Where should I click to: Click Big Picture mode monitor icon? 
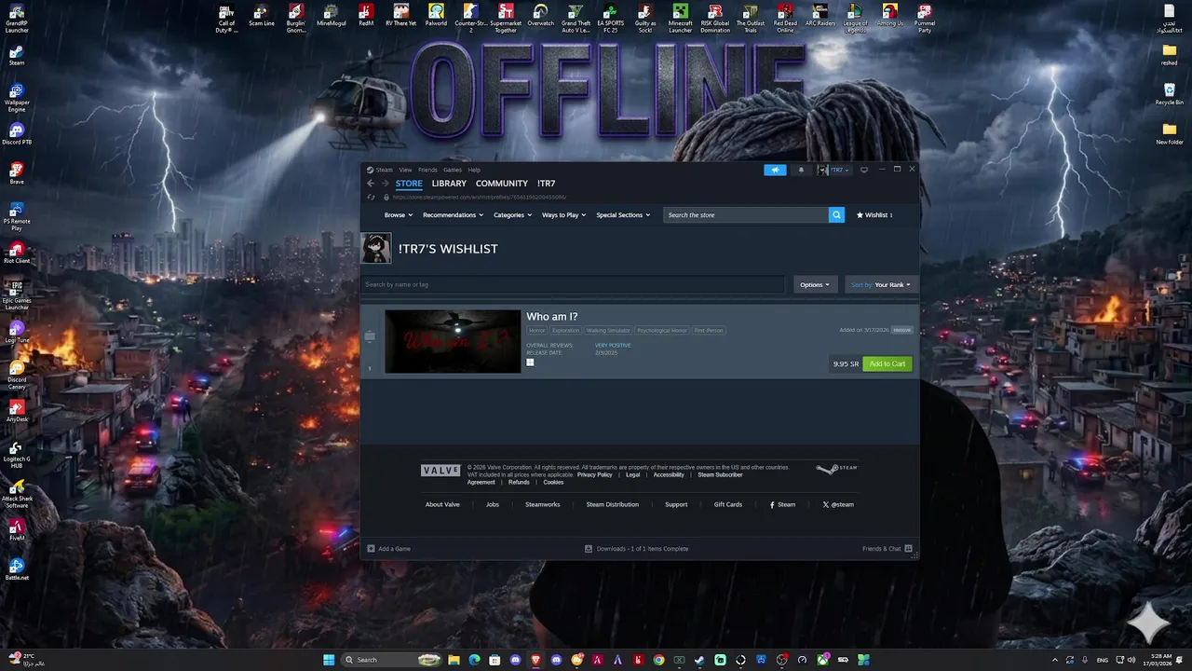864,170
